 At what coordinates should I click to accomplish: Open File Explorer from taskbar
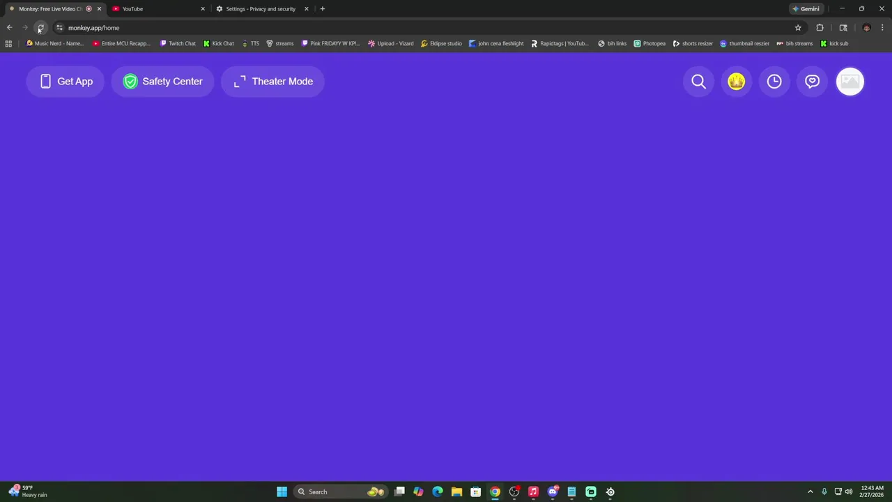456,492
